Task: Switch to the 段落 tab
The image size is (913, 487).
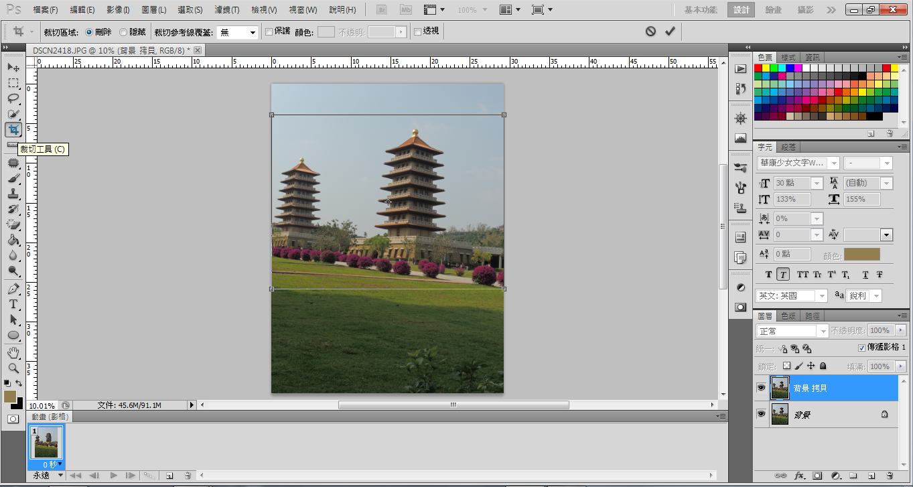Action: [x=788, y=147]
